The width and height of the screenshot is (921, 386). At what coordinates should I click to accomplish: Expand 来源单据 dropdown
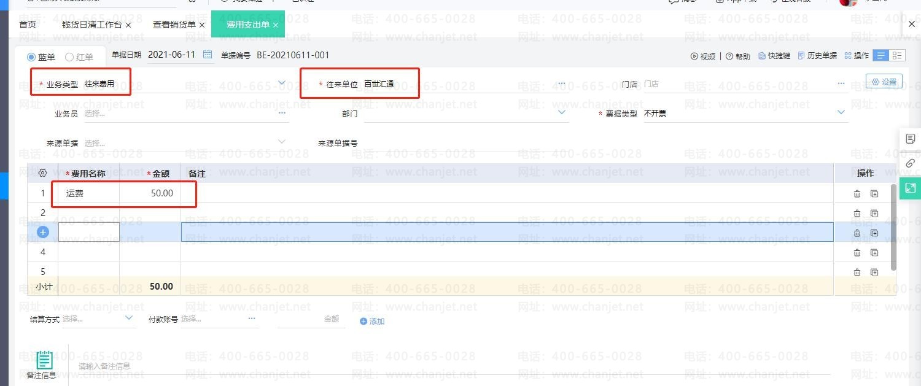[282, 142]
